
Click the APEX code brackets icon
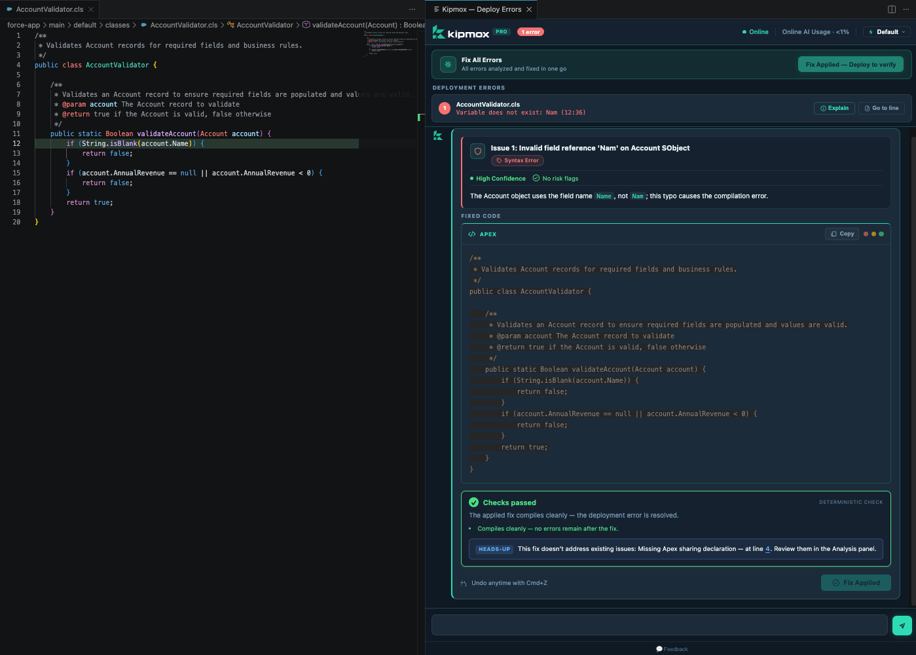472,234
